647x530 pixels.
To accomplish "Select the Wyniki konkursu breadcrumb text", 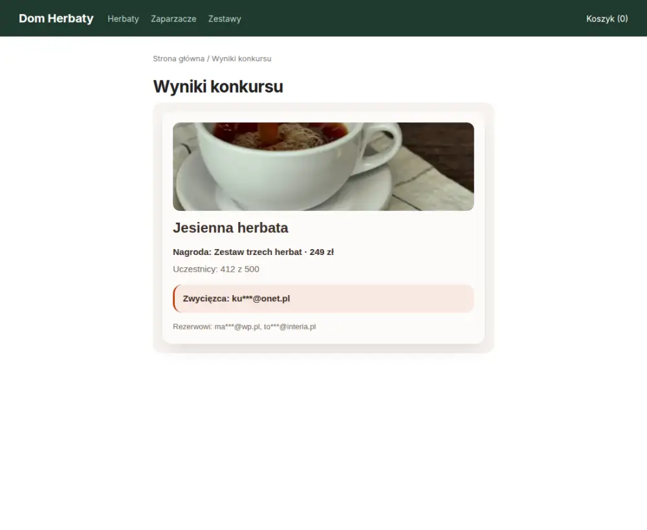I will (x=241, y=59).
